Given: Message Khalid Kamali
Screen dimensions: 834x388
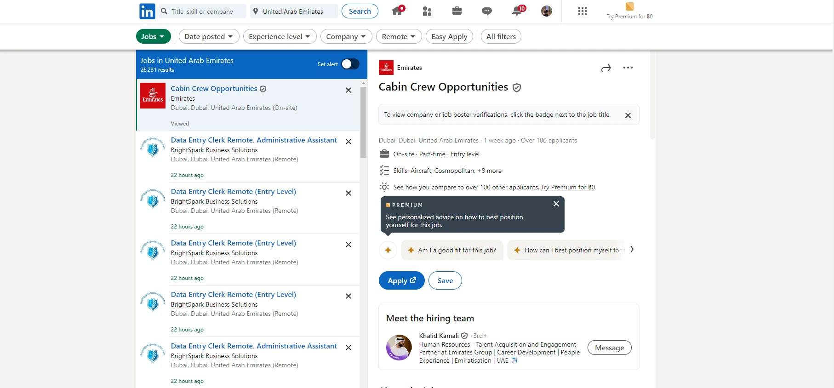Looking at the screenshot, I should 610,348.
